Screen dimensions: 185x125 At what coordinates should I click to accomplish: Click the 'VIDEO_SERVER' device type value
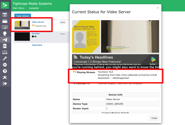click(114, 104)
